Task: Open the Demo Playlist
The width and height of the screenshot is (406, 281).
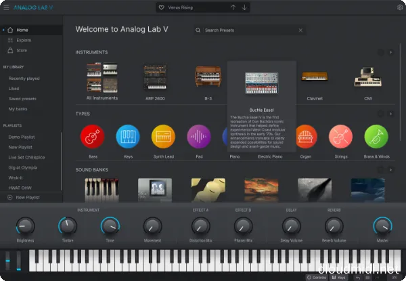Action: point(22,137)
